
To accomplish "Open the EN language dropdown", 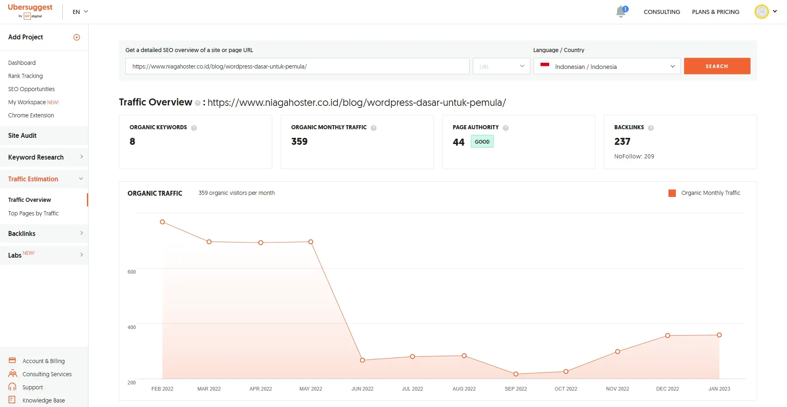I will [80, 12].
